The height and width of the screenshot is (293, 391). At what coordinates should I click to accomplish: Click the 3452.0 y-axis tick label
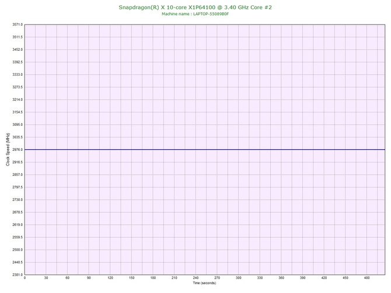click(18, 50)
